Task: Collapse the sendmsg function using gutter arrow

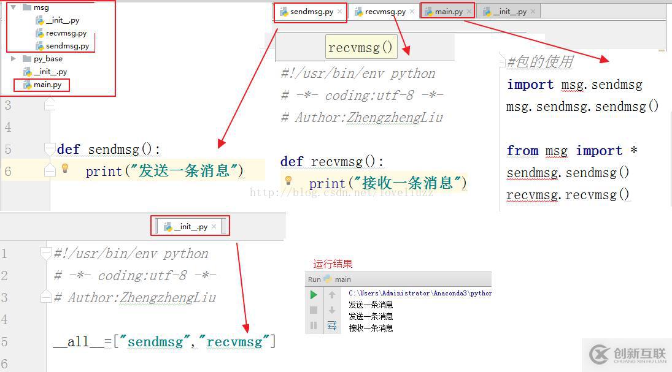Action: tap(50, 149)
